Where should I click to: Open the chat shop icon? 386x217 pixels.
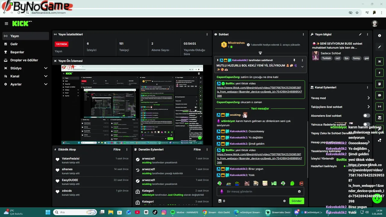(220, 201)
